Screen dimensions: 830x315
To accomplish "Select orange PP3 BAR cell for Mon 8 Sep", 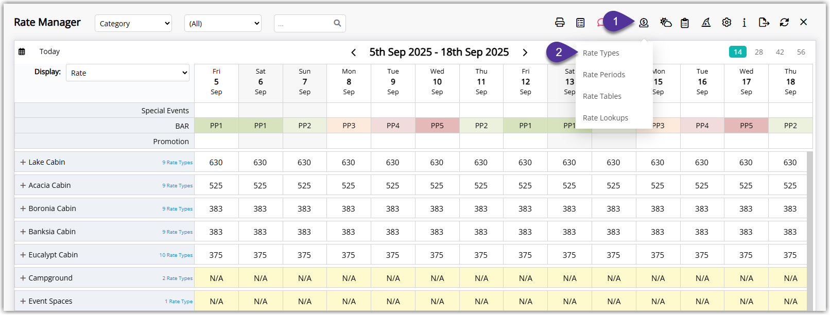I will [x=349, y=126].
